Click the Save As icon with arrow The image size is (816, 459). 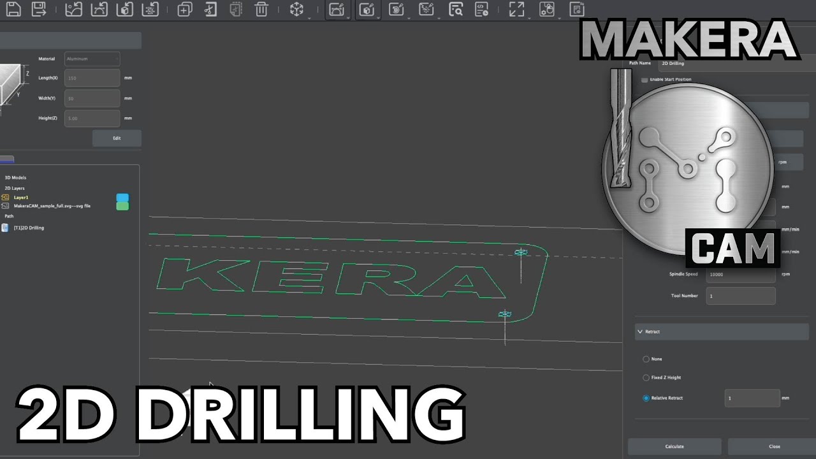pyautogui.click(x=39, y=9)
